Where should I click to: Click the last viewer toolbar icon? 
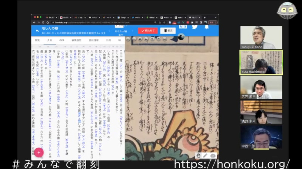point(165,39)
